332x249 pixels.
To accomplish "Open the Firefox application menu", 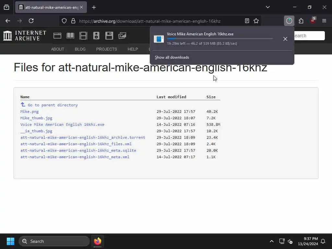I will (x=324, y=21).
